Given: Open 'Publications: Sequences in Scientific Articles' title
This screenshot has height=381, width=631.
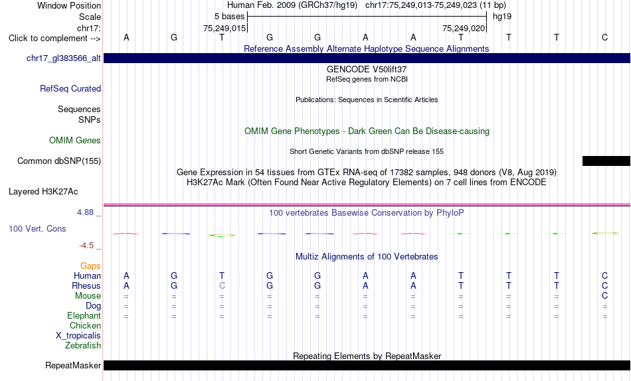Looking at the screenshot, I should point(367,100).
